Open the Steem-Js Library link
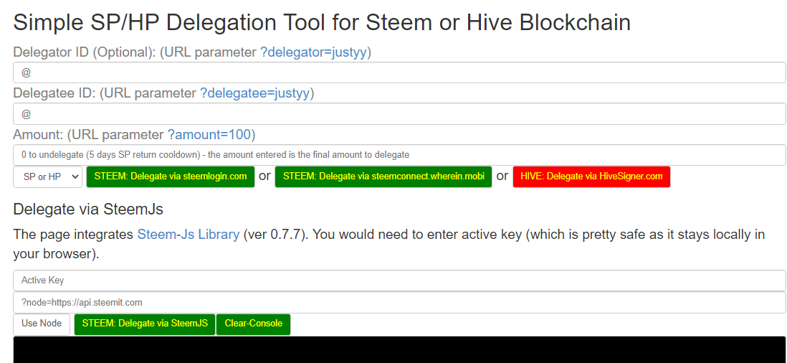The height and width of the screenshot is (363, 787). pyautogui.click(x=189, y=235)
